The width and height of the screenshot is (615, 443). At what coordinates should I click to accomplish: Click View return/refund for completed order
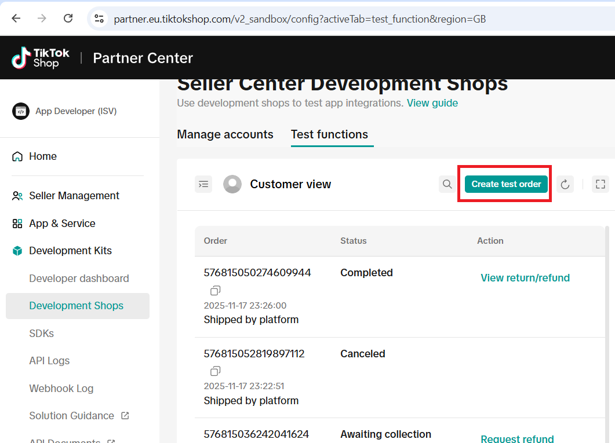(x=525, y=278)
